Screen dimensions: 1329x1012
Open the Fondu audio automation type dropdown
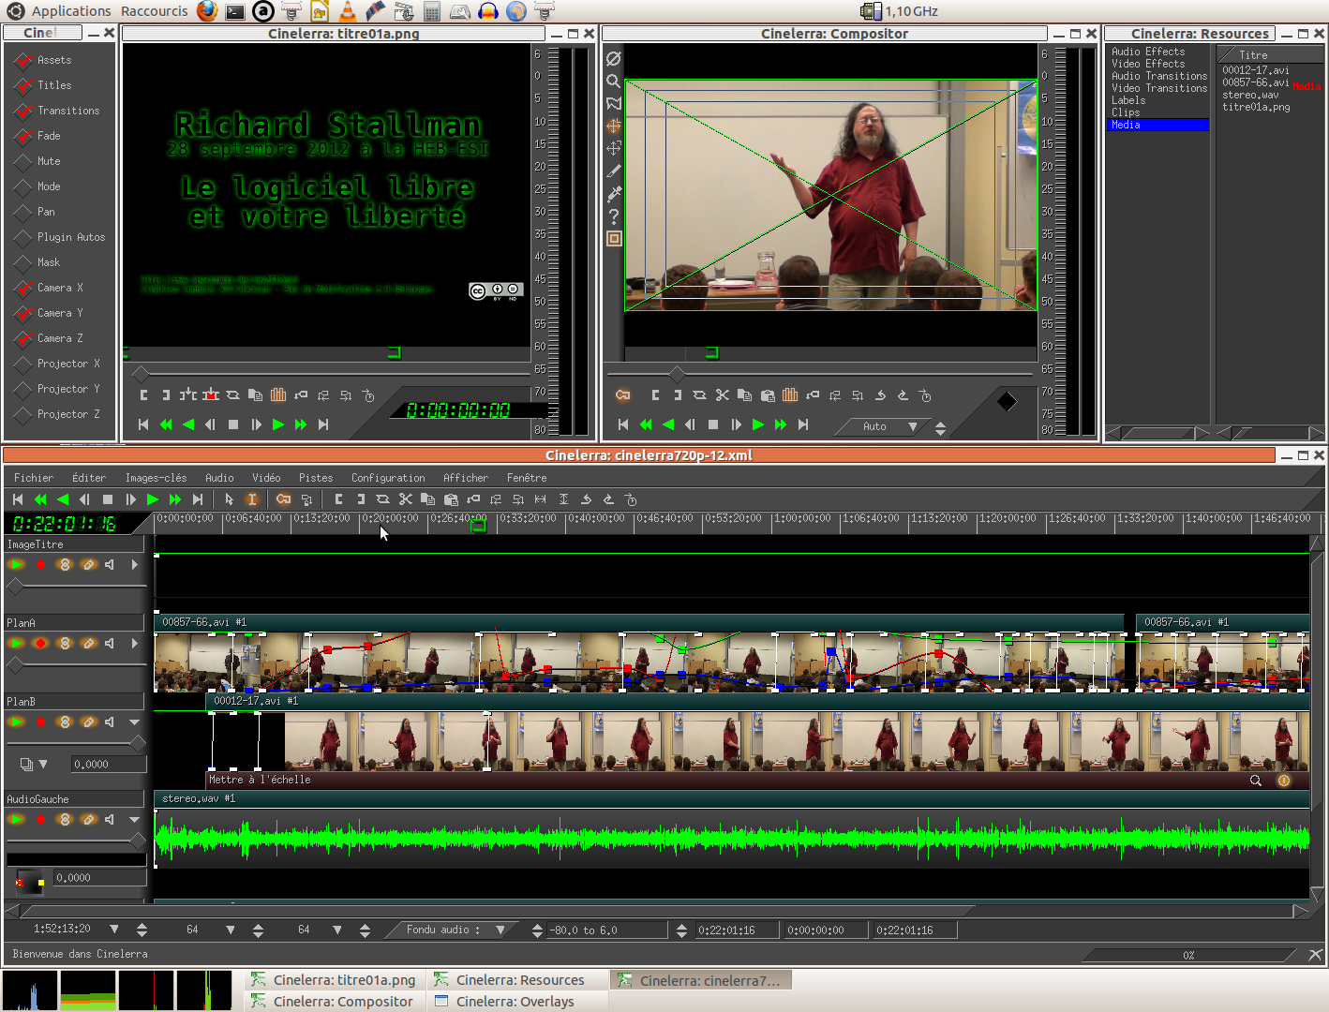coord(500,930)
